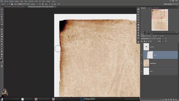Select the Crop tool
The height and width of the screenshot is (101, 179).
click(x=2, y=19)
